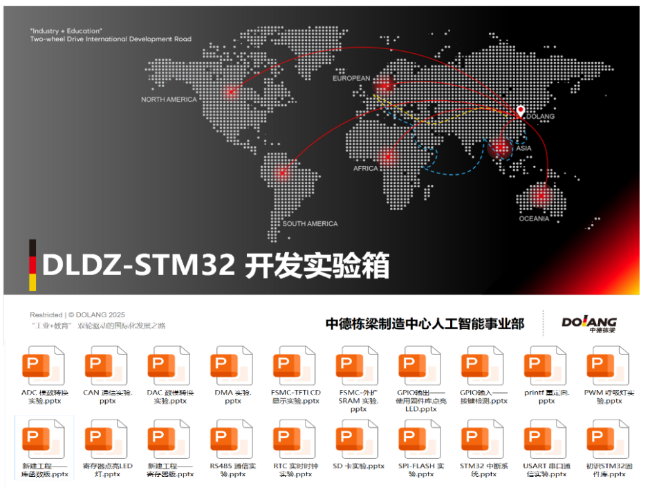650x497 pixels.
Task: Select the GPIO输入 按键检测.pptx file icon
Action: [x=483, y=366]
